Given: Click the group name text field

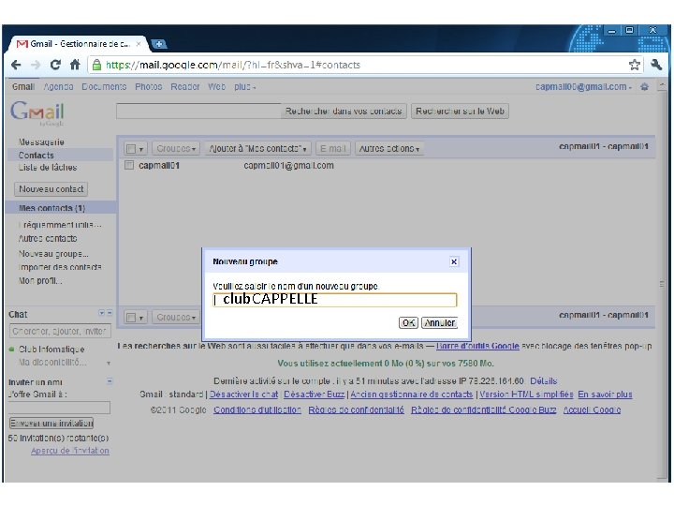Looking at the screenshot, I should click(335, 300).
